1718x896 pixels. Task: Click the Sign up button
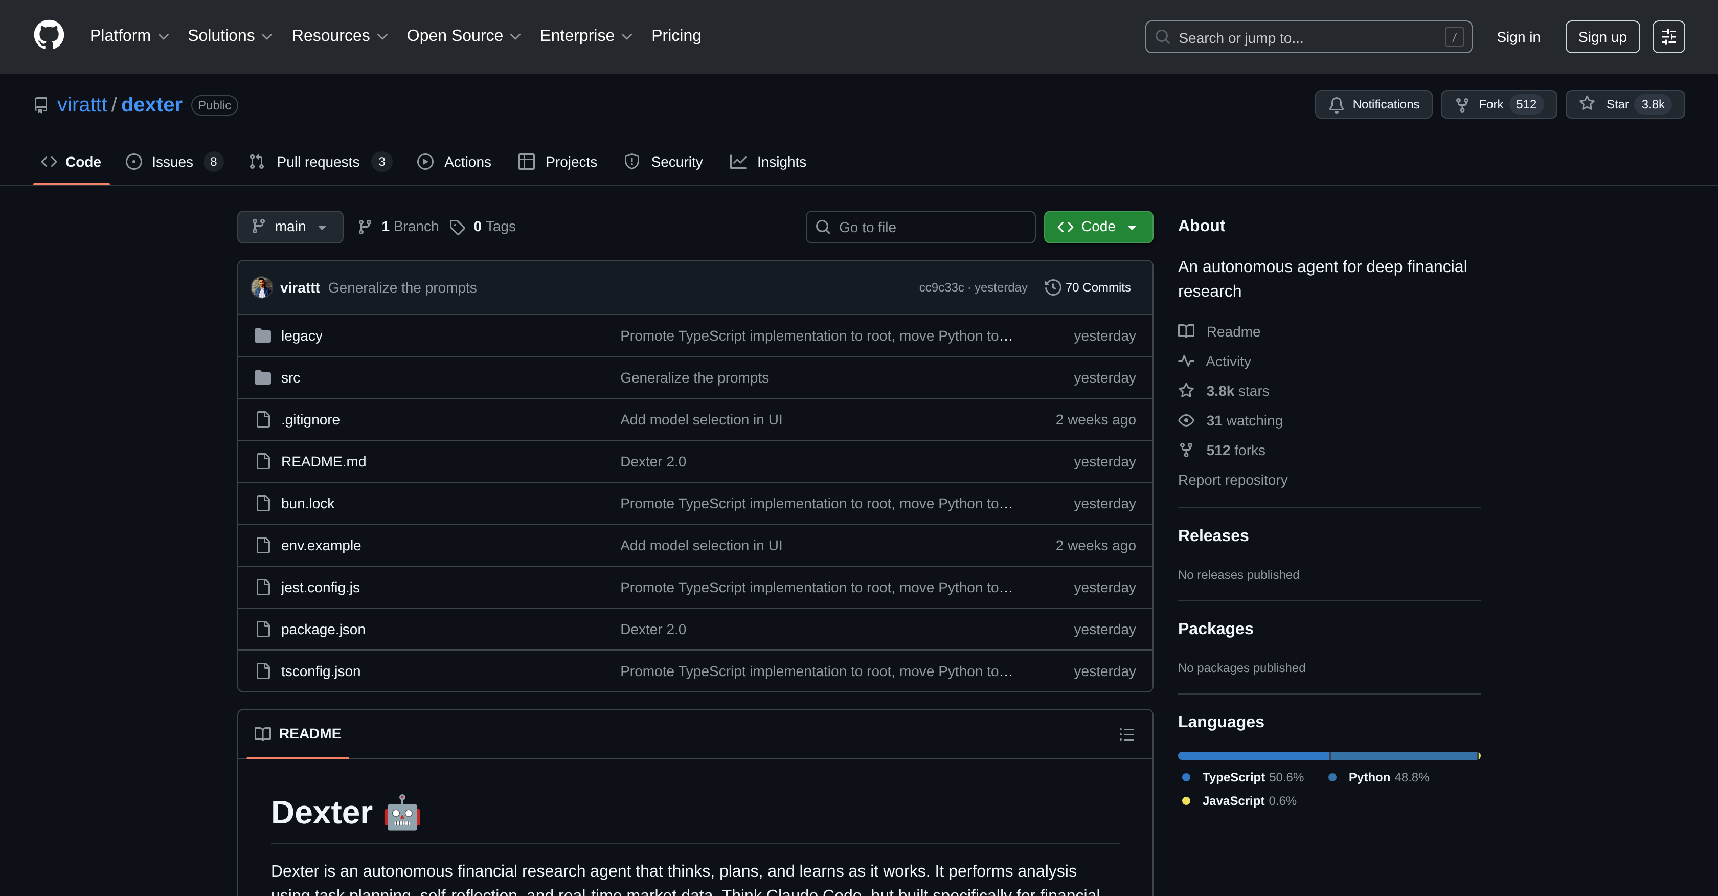[x=1602, y=37]
